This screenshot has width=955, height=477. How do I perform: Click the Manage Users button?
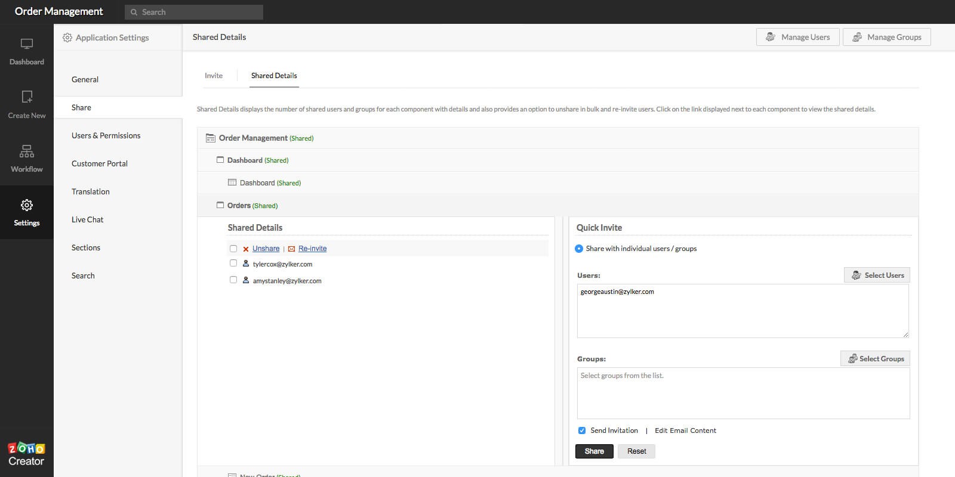pos(797,37)
